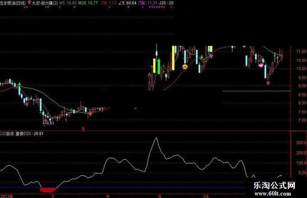This screenshot has height=198, width=307.
Task: Select the stock title 龙宇燃油(日线)
Action: (x=13, y=3)
